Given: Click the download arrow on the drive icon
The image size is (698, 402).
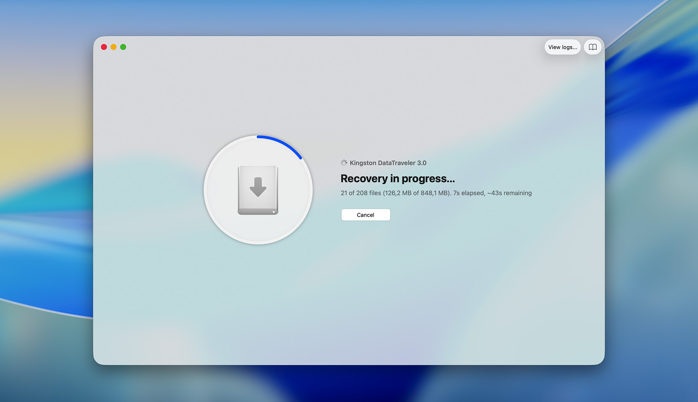Looking at the screenshot, I should point(258,187).
